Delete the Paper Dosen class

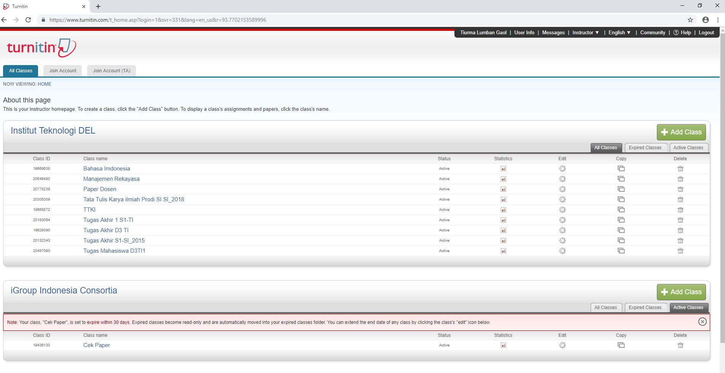pos(680,189)
